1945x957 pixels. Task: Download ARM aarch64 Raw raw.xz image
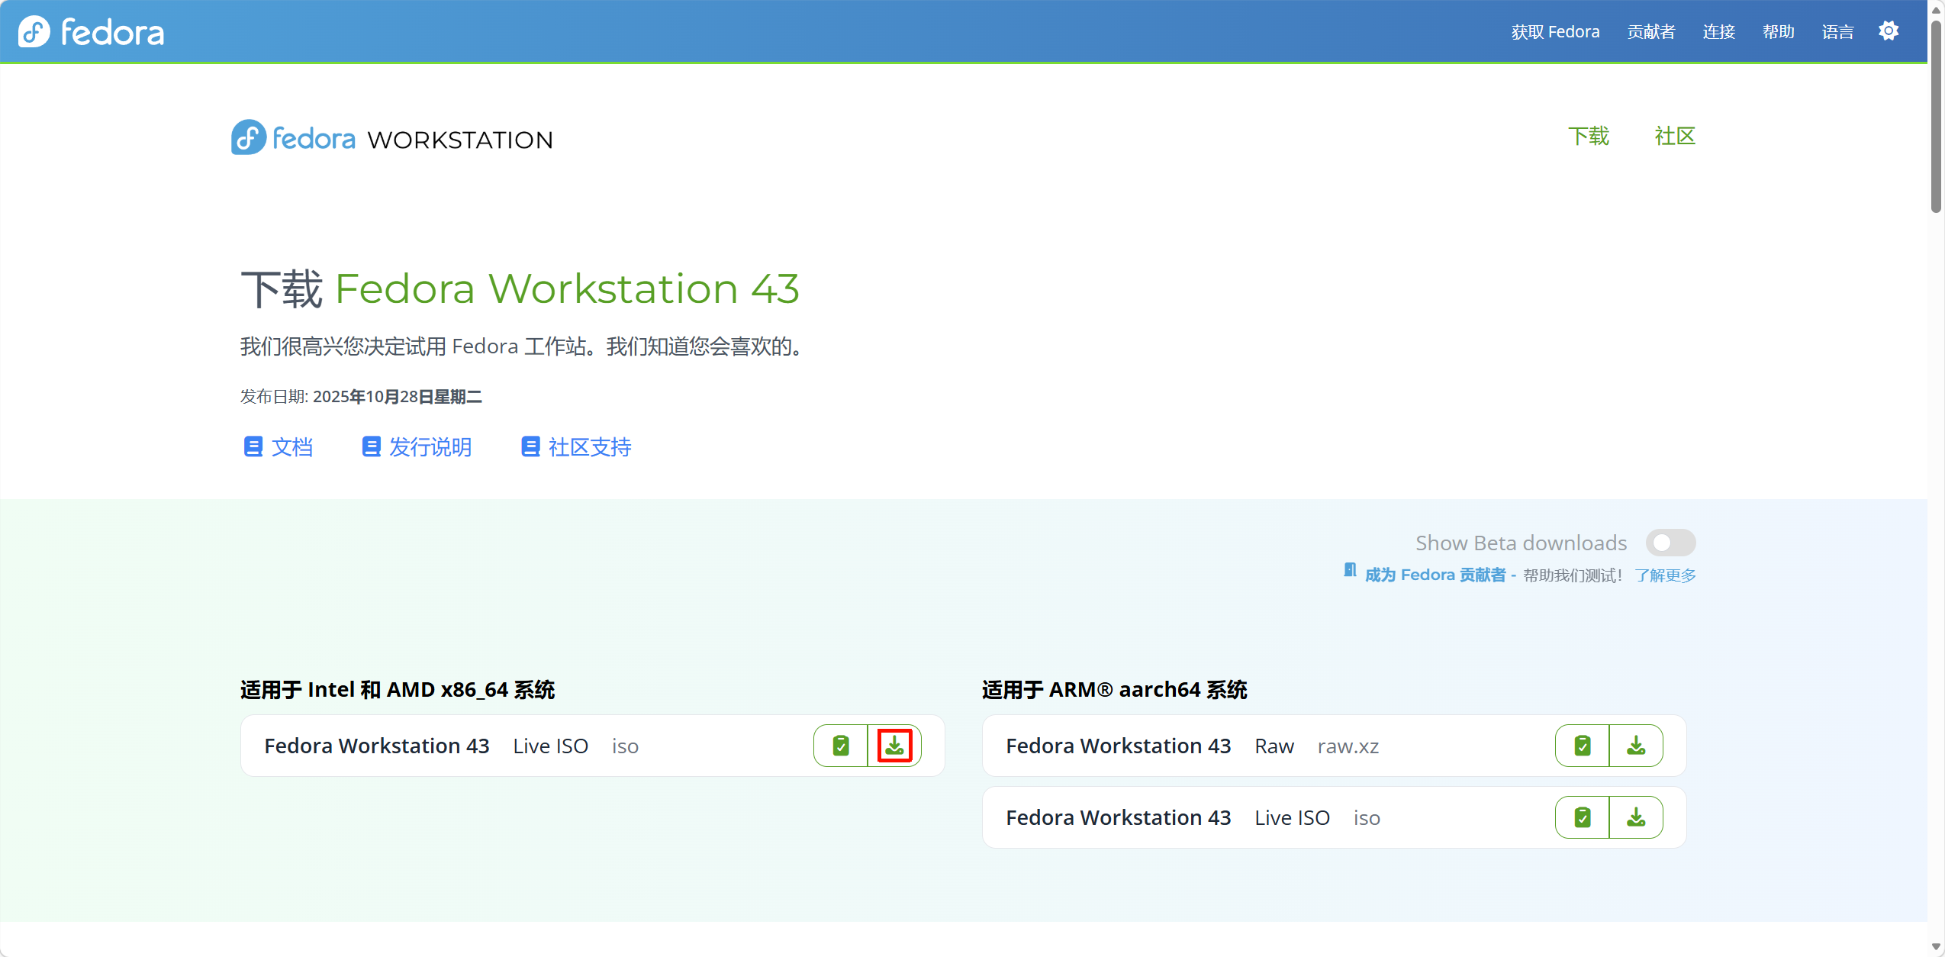tap(1636, 746)
